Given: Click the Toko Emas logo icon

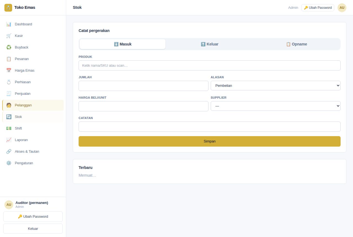Looking at the screenshot, I should click(x=8, y=8).
